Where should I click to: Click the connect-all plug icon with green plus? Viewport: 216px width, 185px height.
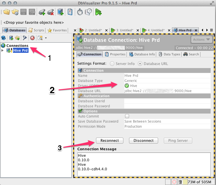pyautogui.click(x=42, y=12)
